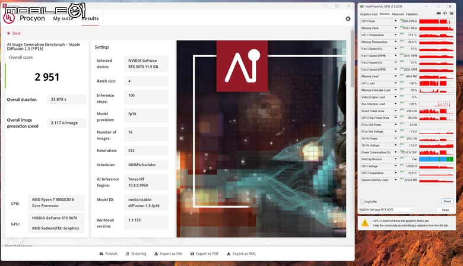This screenshot has width=463, height=266.
Task: Open the Validation tab in GPU-Z
Action: [x=411, y=14]
